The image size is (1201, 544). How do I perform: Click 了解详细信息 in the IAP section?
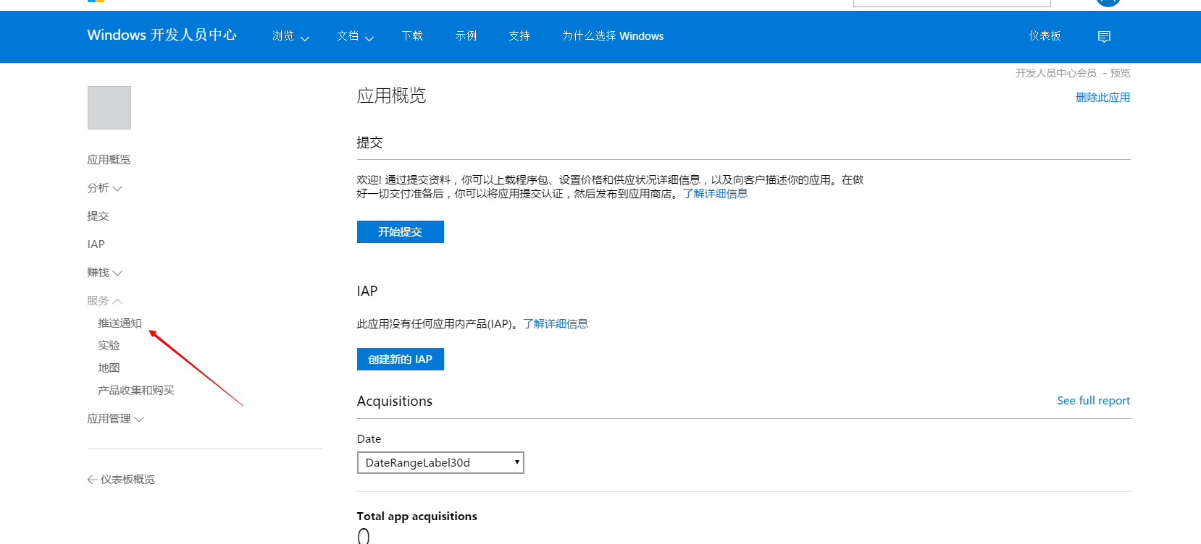556,324
